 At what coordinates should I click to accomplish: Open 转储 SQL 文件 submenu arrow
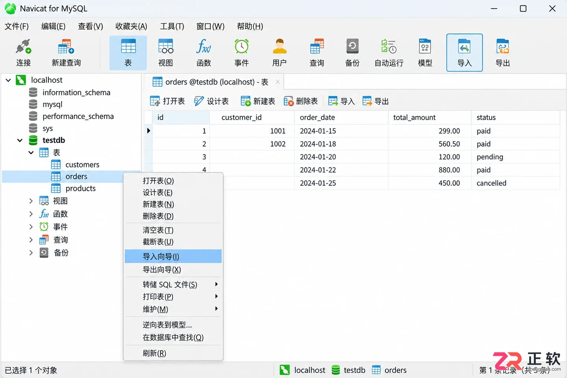pyautogui.click(x=216, y=284)
